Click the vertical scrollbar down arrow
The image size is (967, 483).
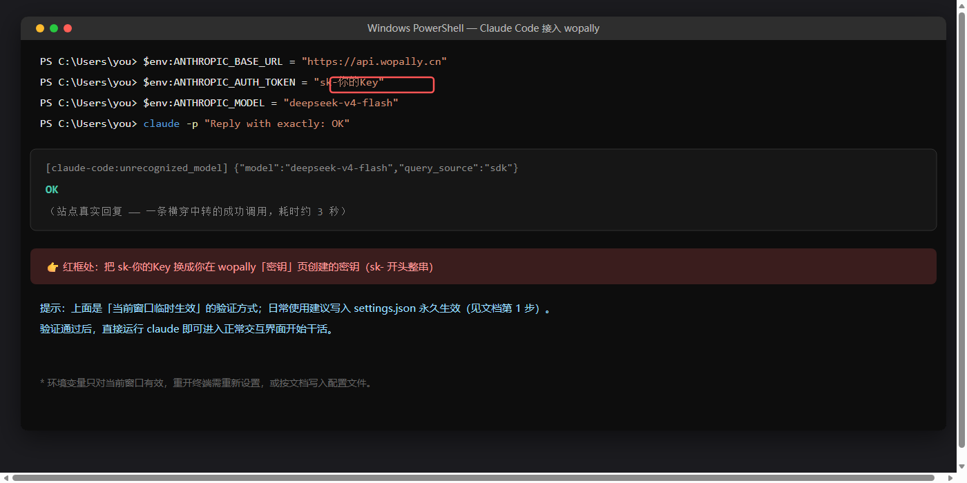(x=961, y=466)
